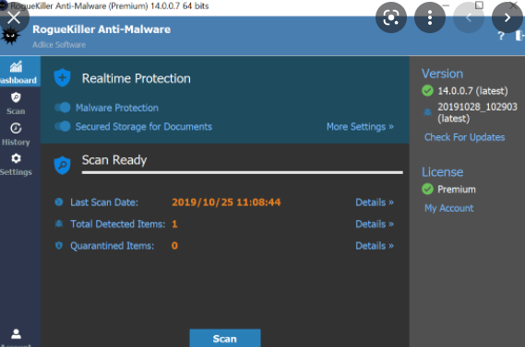The image size is (525, 347).
Task: Close the image viewer with X overlay
Action: tap(14, 17)
